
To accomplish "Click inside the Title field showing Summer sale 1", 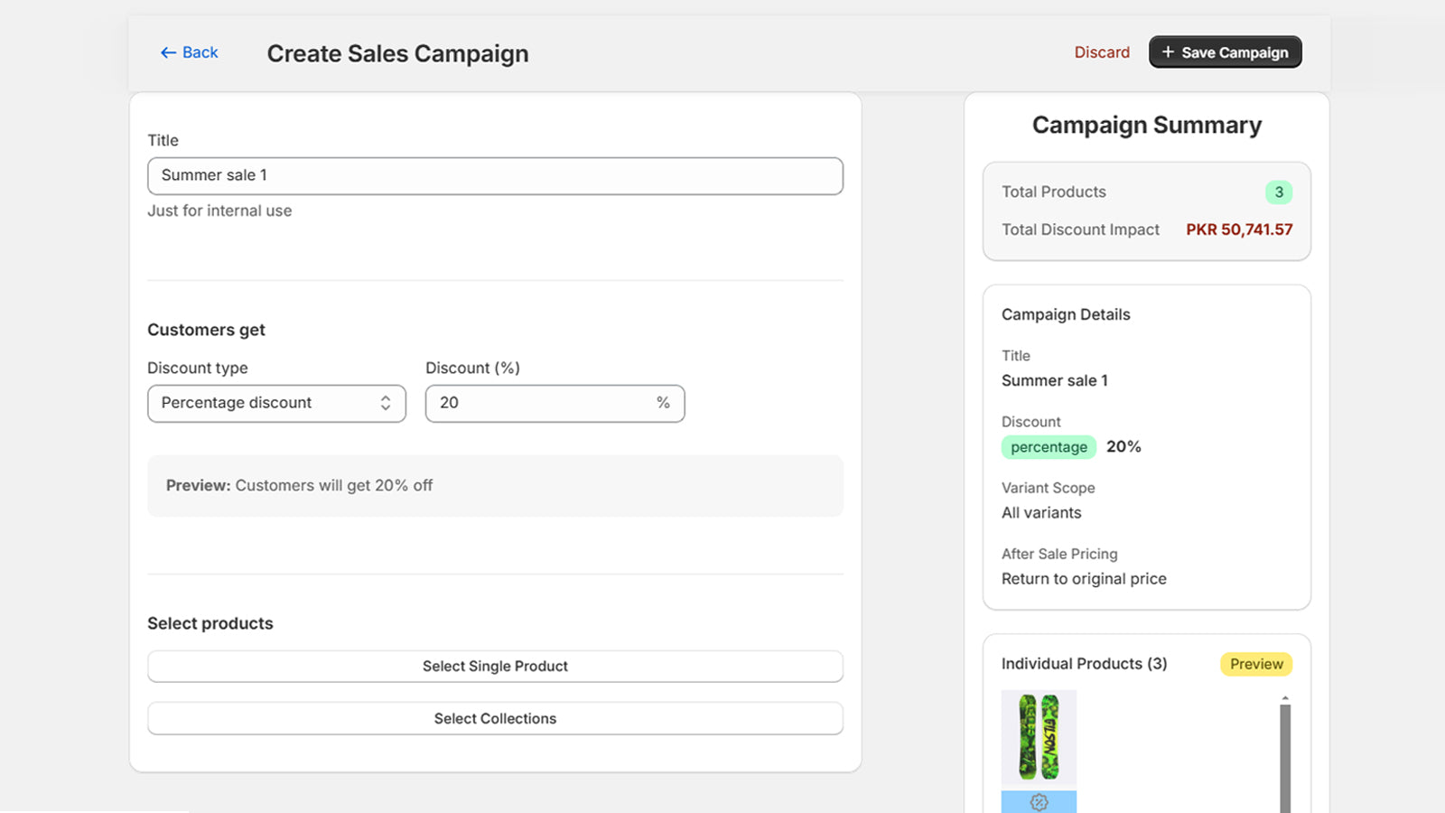I will pyautogui.click(x=495, y=175).
